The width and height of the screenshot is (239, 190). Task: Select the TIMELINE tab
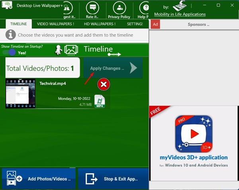pyautogui.click(x=19, y=24)
